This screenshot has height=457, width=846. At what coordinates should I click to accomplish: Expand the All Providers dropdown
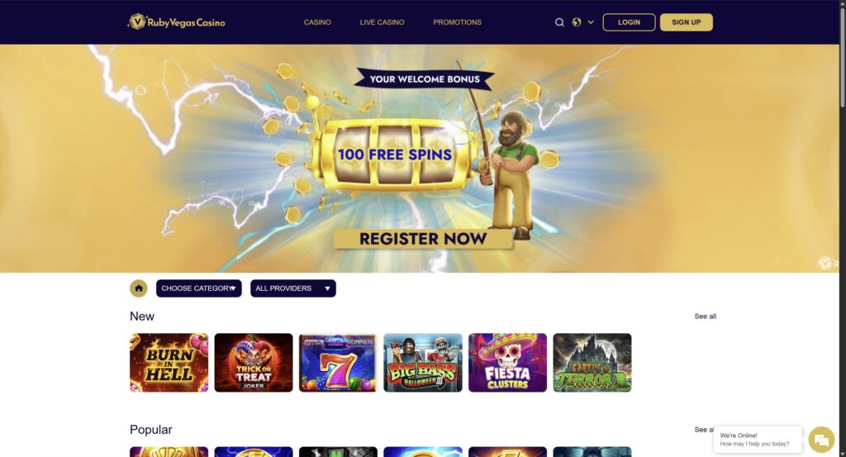(293, 288)
